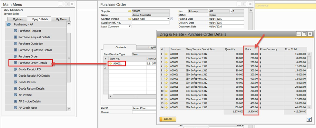Viewport: 316px width, 128px height.
Task: Click the Price Currency column header
Action: point(272,49)
